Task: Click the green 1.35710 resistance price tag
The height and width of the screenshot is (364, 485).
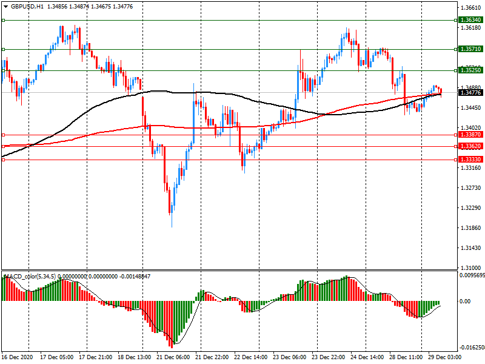Action: point(471,49)
